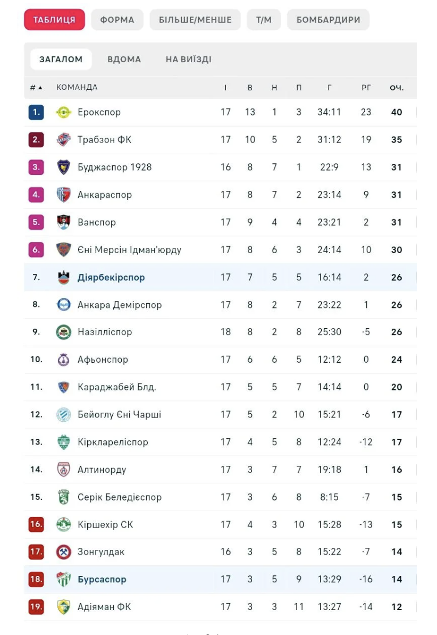Click the Nazillispor club logo
This screenshot has height=635, width=437.
[x=64, y=332]
